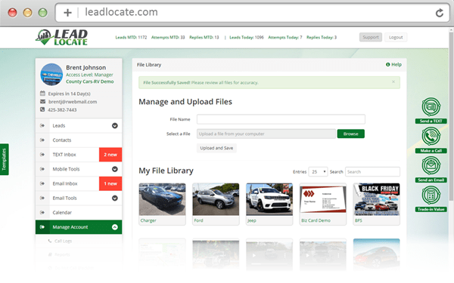This screenshot has height=283, width=454.
Task: Click the 2 new badge on TEXT Inbox
Action: [x=110, y=155]
